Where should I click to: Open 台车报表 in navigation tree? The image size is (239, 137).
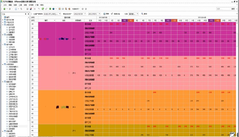pos(12,129)
